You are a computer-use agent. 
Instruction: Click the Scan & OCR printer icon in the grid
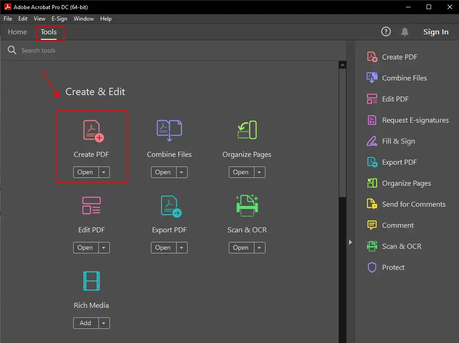pyautogui.click(x=247, y=205)
